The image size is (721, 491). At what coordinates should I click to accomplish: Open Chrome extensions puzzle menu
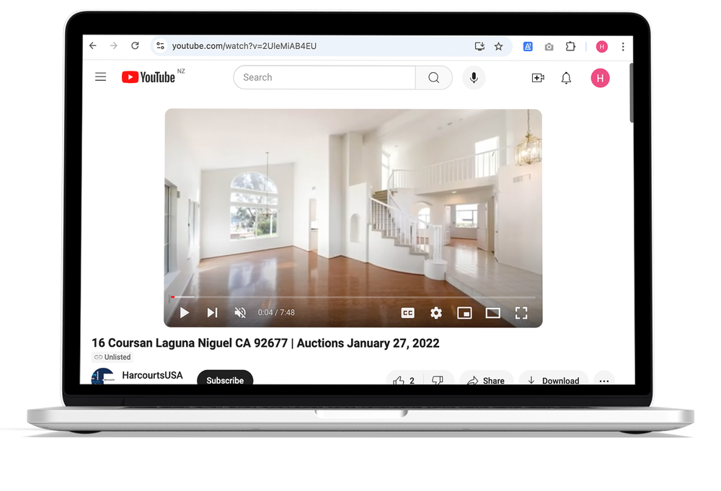570,46
